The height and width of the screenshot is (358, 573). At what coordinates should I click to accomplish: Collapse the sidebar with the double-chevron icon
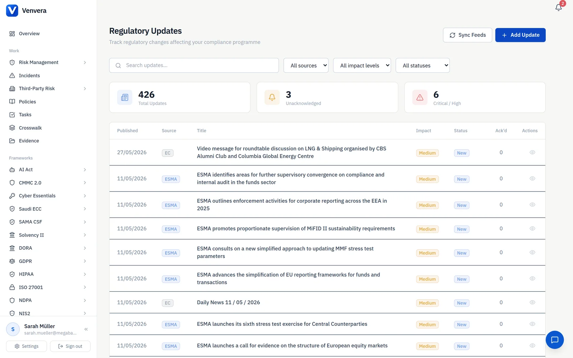pos(86,329)
